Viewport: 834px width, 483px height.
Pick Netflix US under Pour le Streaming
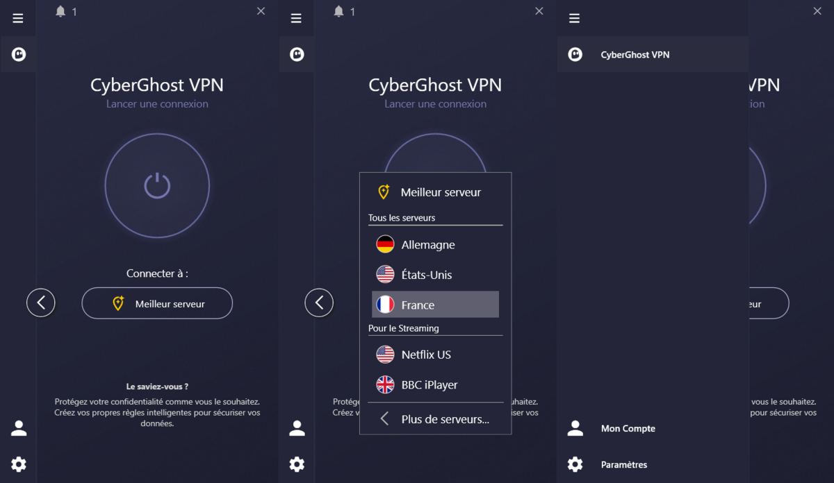(x=426, y=354)
